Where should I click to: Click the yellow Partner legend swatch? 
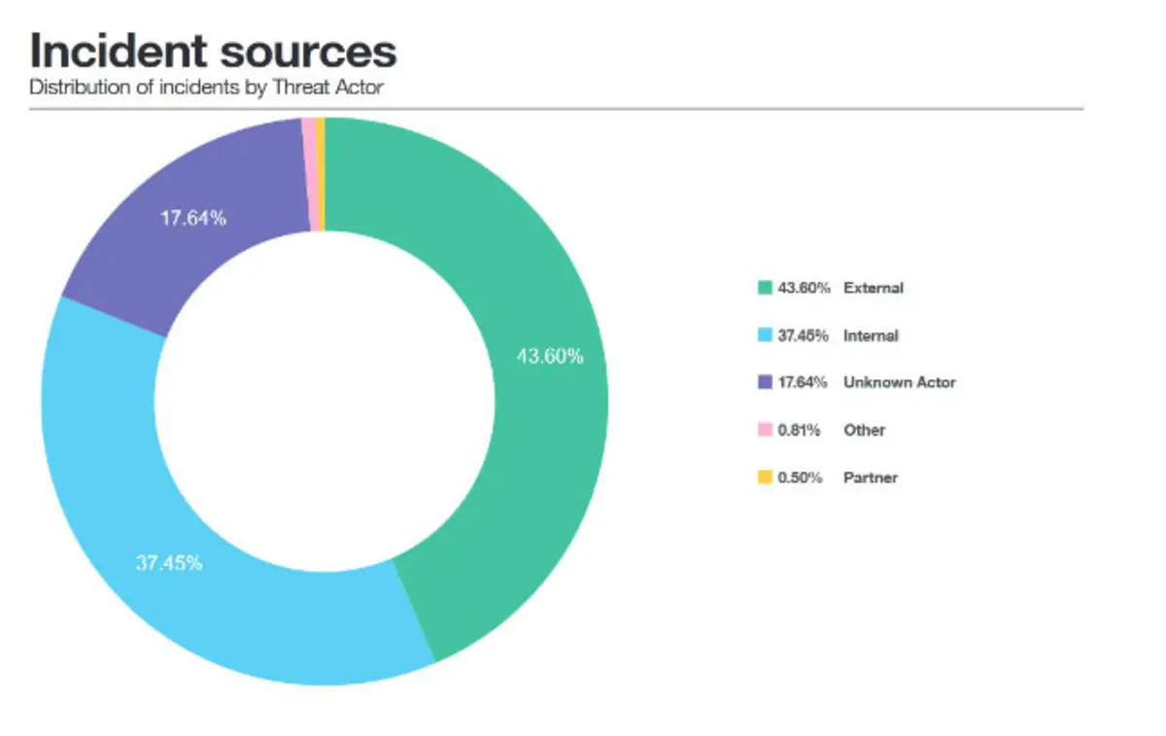click(765, 477)
